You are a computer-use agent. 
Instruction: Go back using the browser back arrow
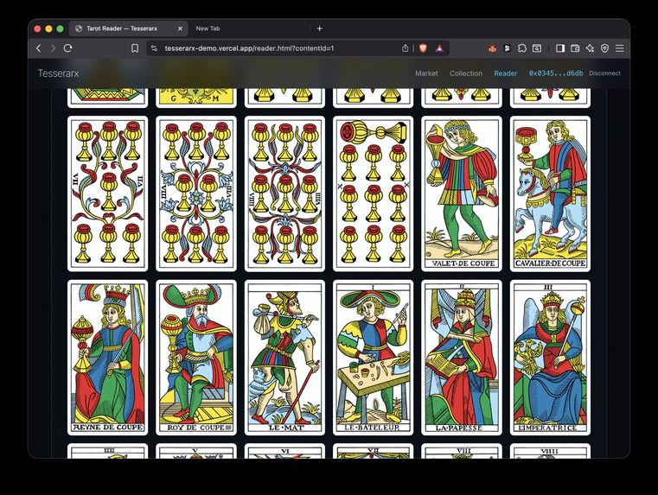tap(39, 48)
